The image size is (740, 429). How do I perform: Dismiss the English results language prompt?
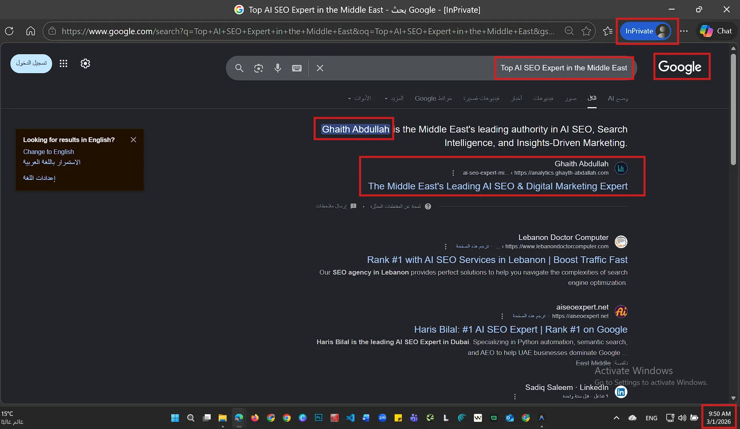pos(133,140)
